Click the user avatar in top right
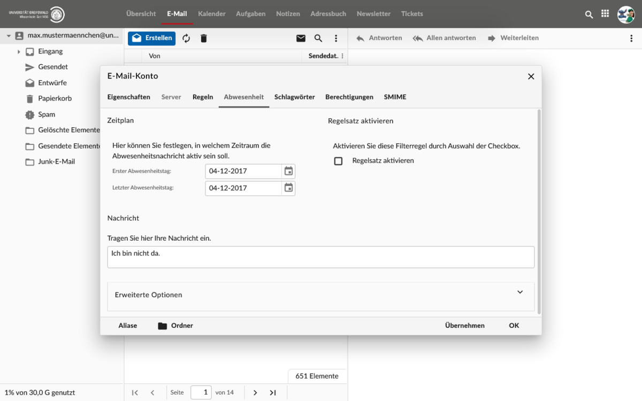The width and height of the screenshot is (642, 401). [x=626, y=14]
